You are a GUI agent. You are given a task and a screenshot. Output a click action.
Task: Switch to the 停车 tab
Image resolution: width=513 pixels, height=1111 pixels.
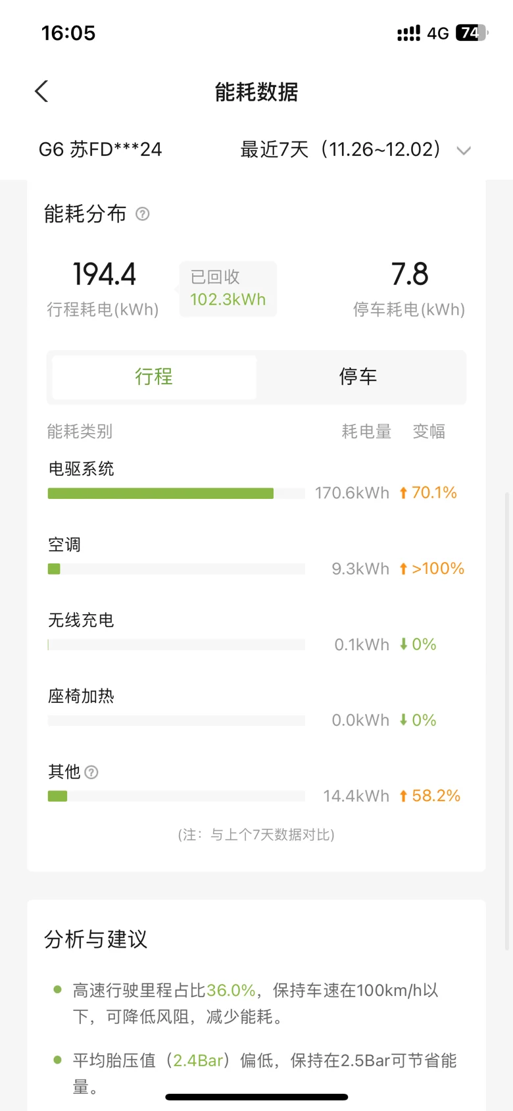coord(358,376)
